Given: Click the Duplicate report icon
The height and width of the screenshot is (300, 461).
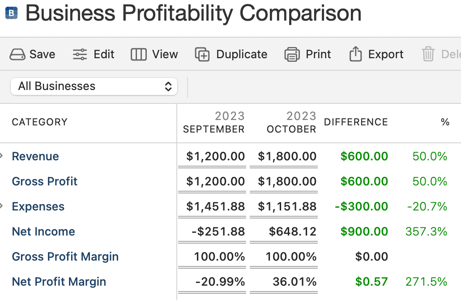Looking at the screenshot, I should (x=202, y=55).
